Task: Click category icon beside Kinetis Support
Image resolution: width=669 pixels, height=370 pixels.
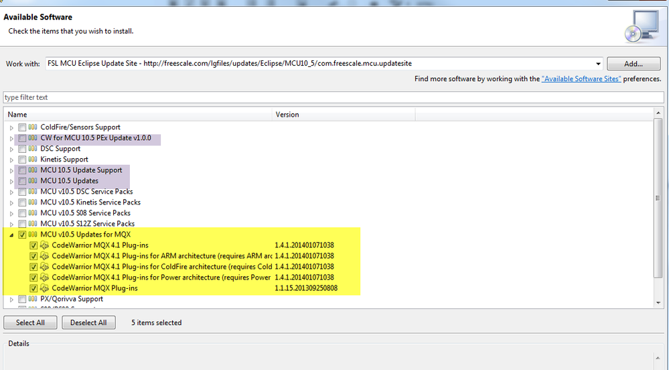Action: click(33, 159)
